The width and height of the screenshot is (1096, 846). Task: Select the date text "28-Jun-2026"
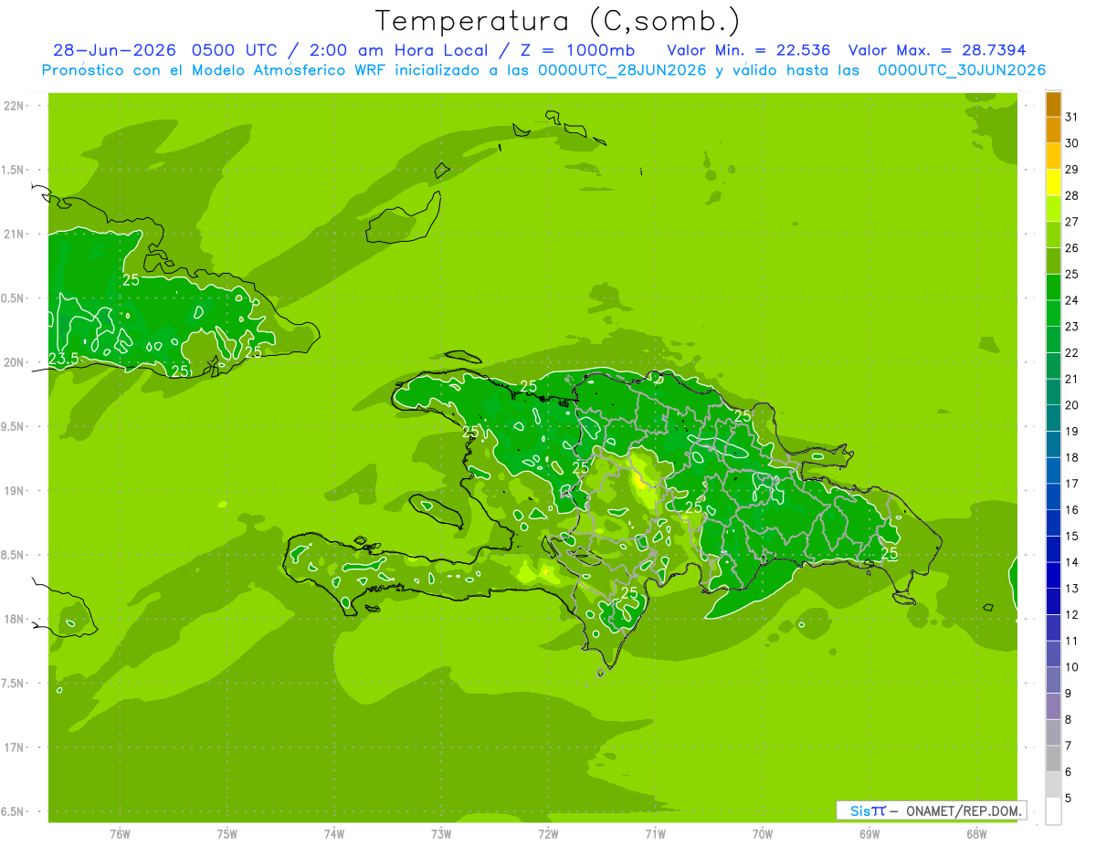coord(116,50)
